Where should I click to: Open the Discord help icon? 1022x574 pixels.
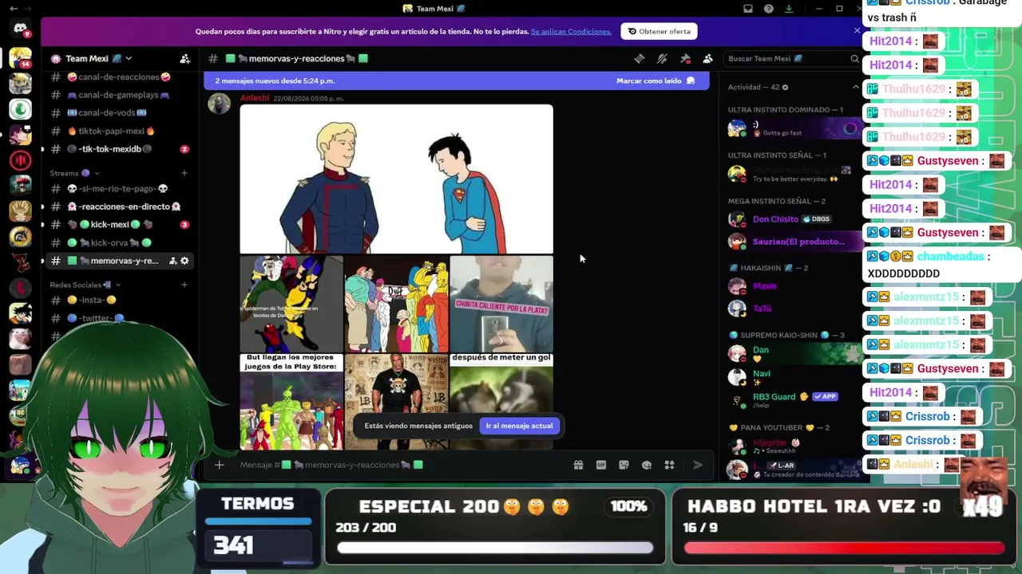[x=768, y=9]
